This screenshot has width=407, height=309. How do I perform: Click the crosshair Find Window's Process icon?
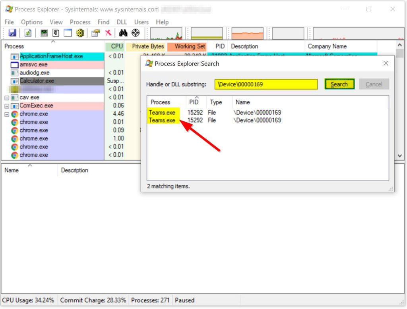click(x=136, y=33)
